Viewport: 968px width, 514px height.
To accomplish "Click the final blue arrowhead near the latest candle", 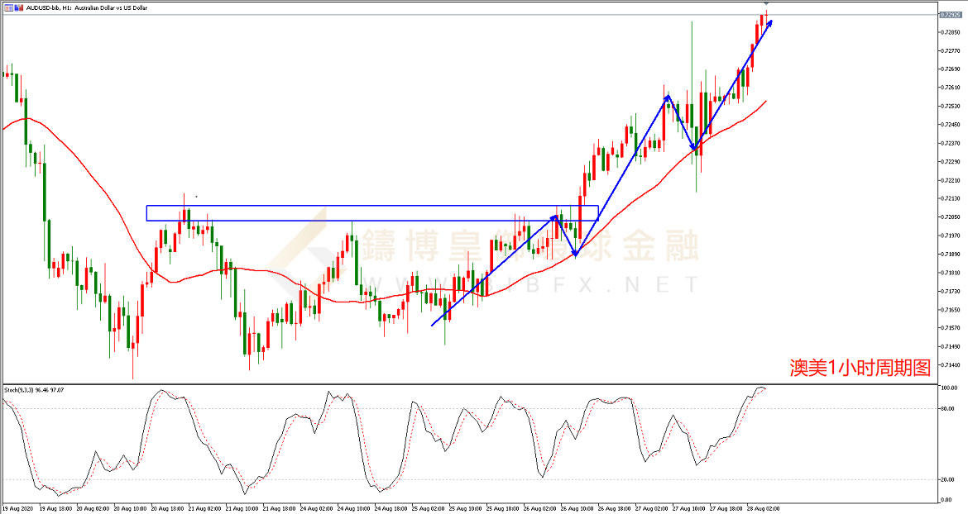I will pos(769,23).
